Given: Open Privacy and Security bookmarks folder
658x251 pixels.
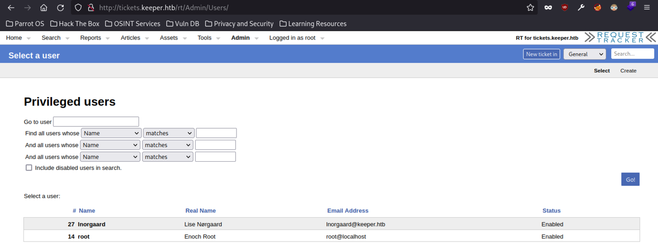Looking at the screenshot, I should [239, 23].
